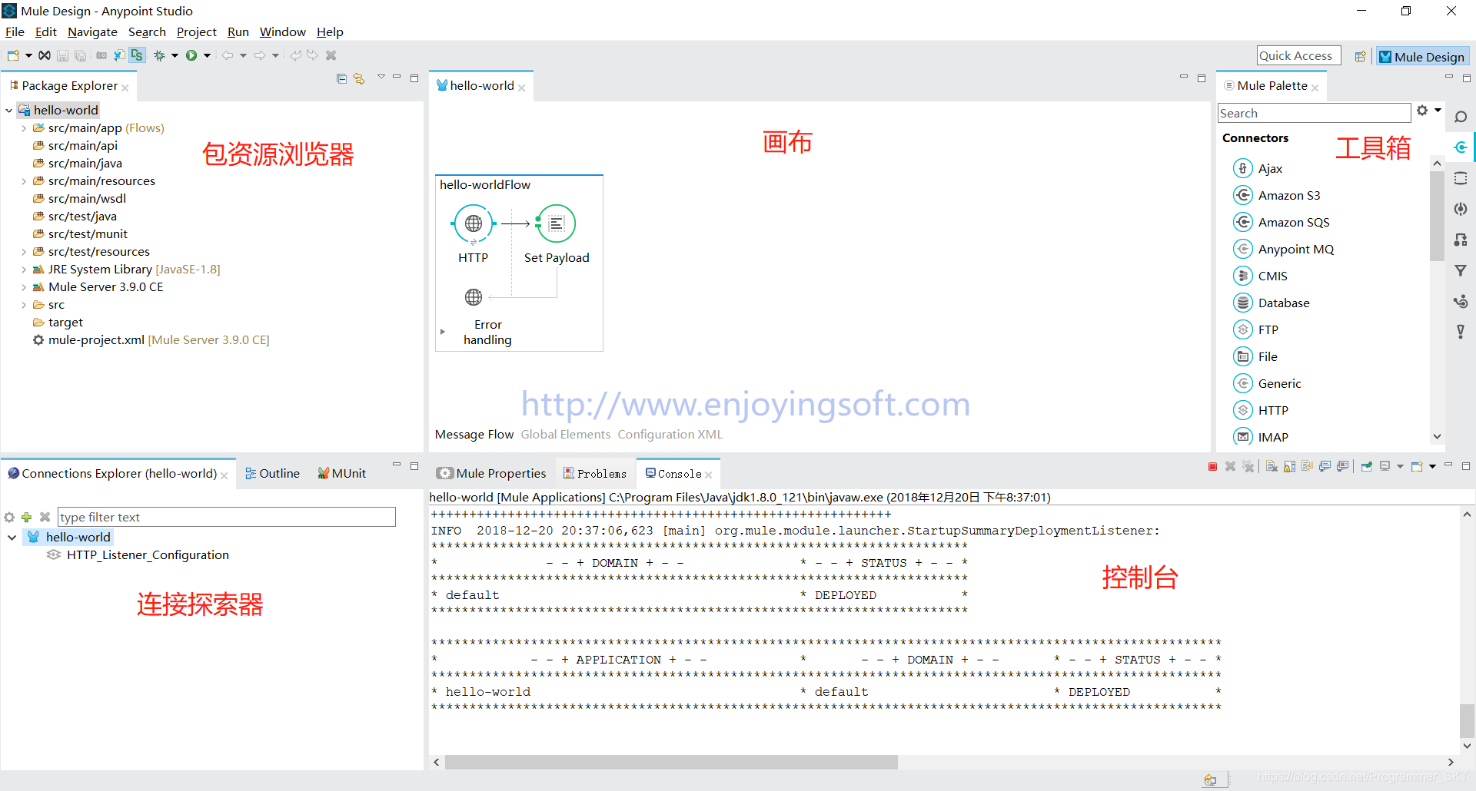This screenshot has width=1476, height=791.
Task: Click Open Console icon
Action: click(1417, 466)
